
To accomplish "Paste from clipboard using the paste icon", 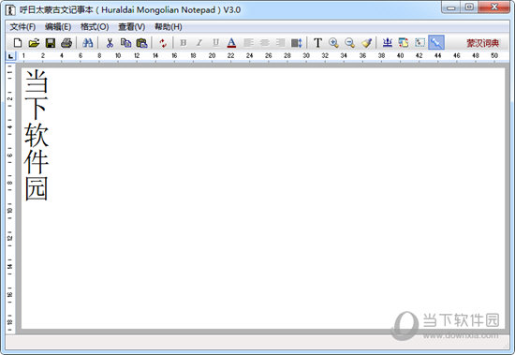I will [x=142, y=43].
